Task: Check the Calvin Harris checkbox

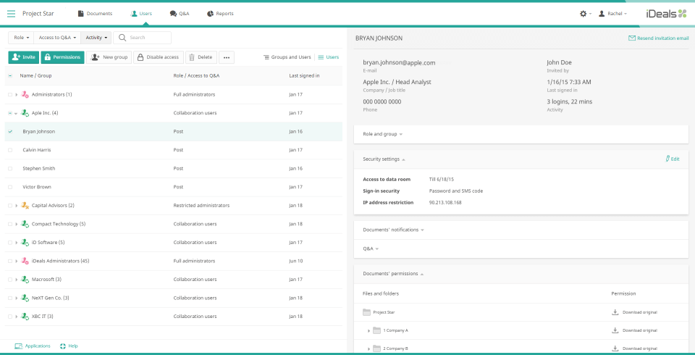Action: pyautogui.click(x=10, y=150)
